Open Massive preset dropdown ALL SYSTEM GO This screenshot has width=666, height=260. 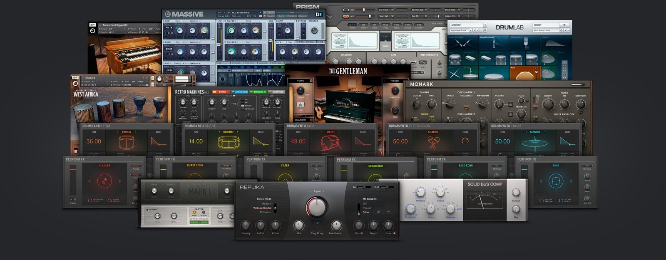(x=247, y=13)
